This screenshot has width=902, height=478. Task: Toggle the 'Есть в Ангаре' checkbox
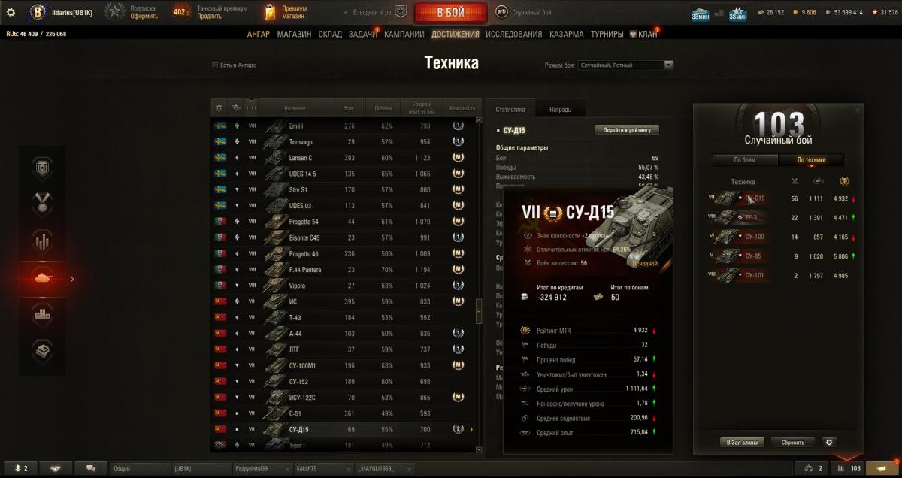click(x=216, y=65)
